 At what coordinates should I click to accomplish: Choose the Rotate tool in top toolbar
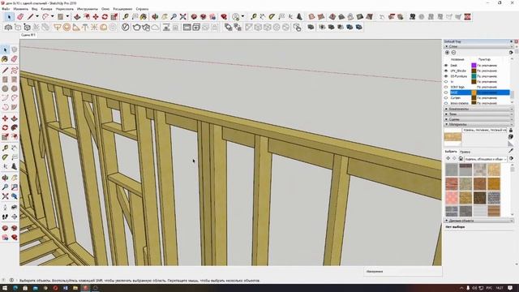pos(105,16)
